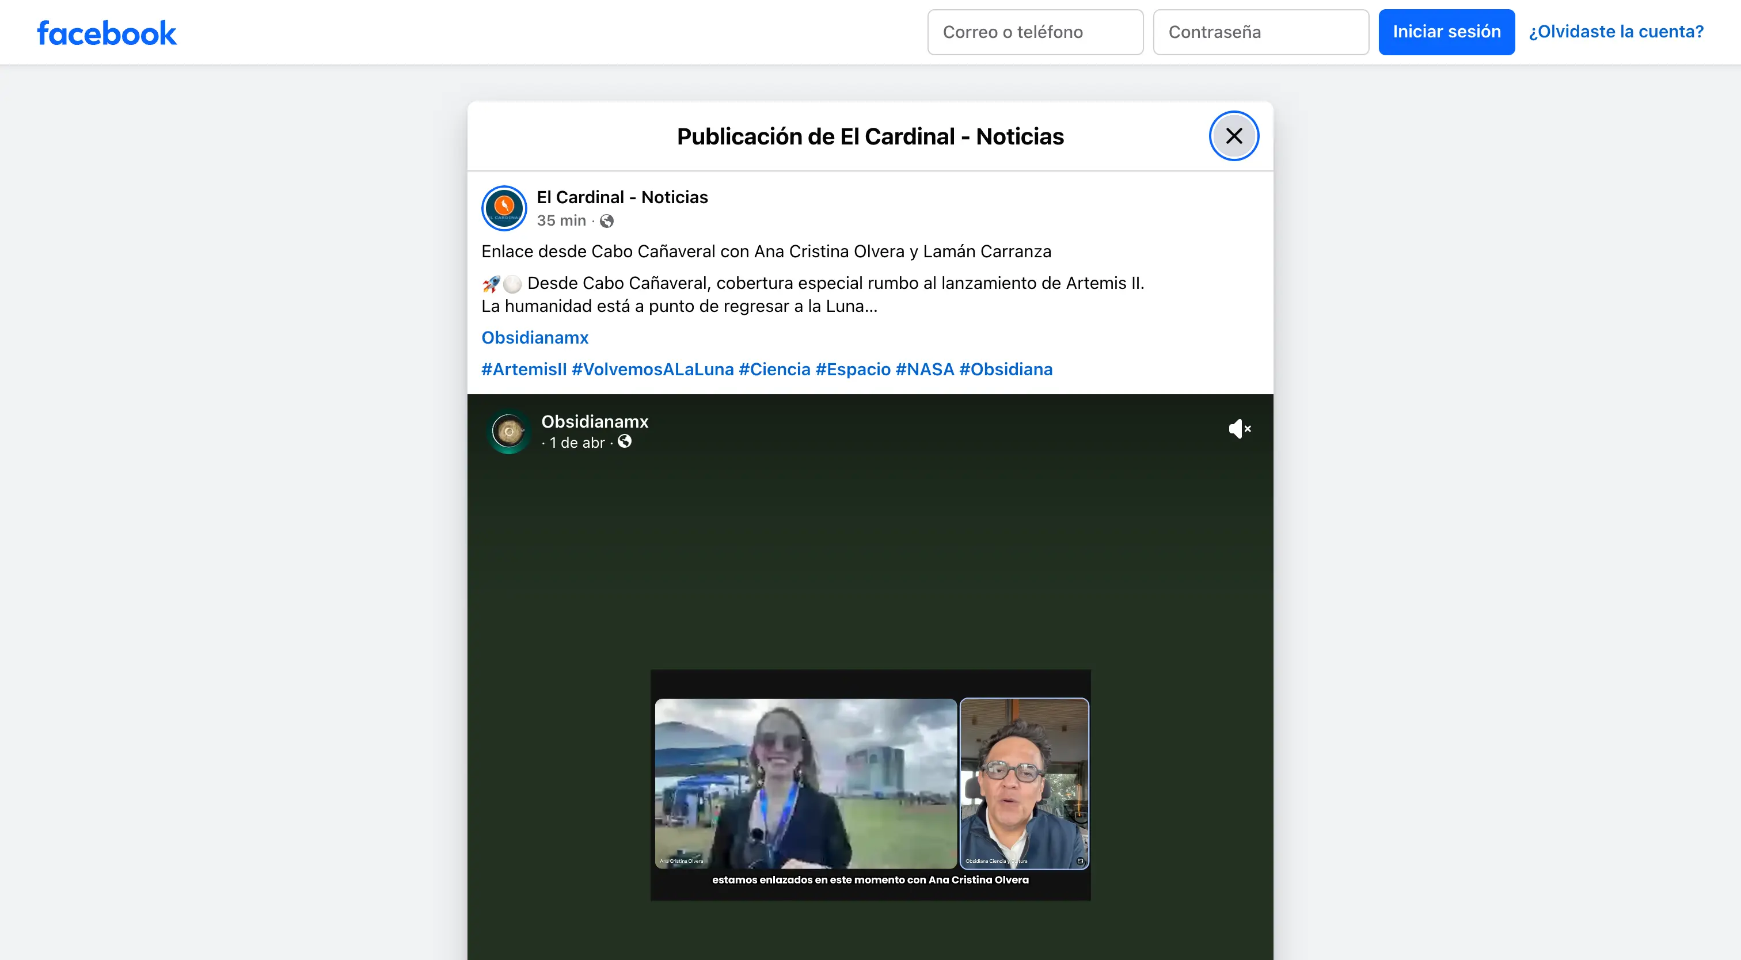The height and width of the screenshot is (960, 1741).
Task: Open El Cardinal - Noticias page name
Action: (622, 197)
